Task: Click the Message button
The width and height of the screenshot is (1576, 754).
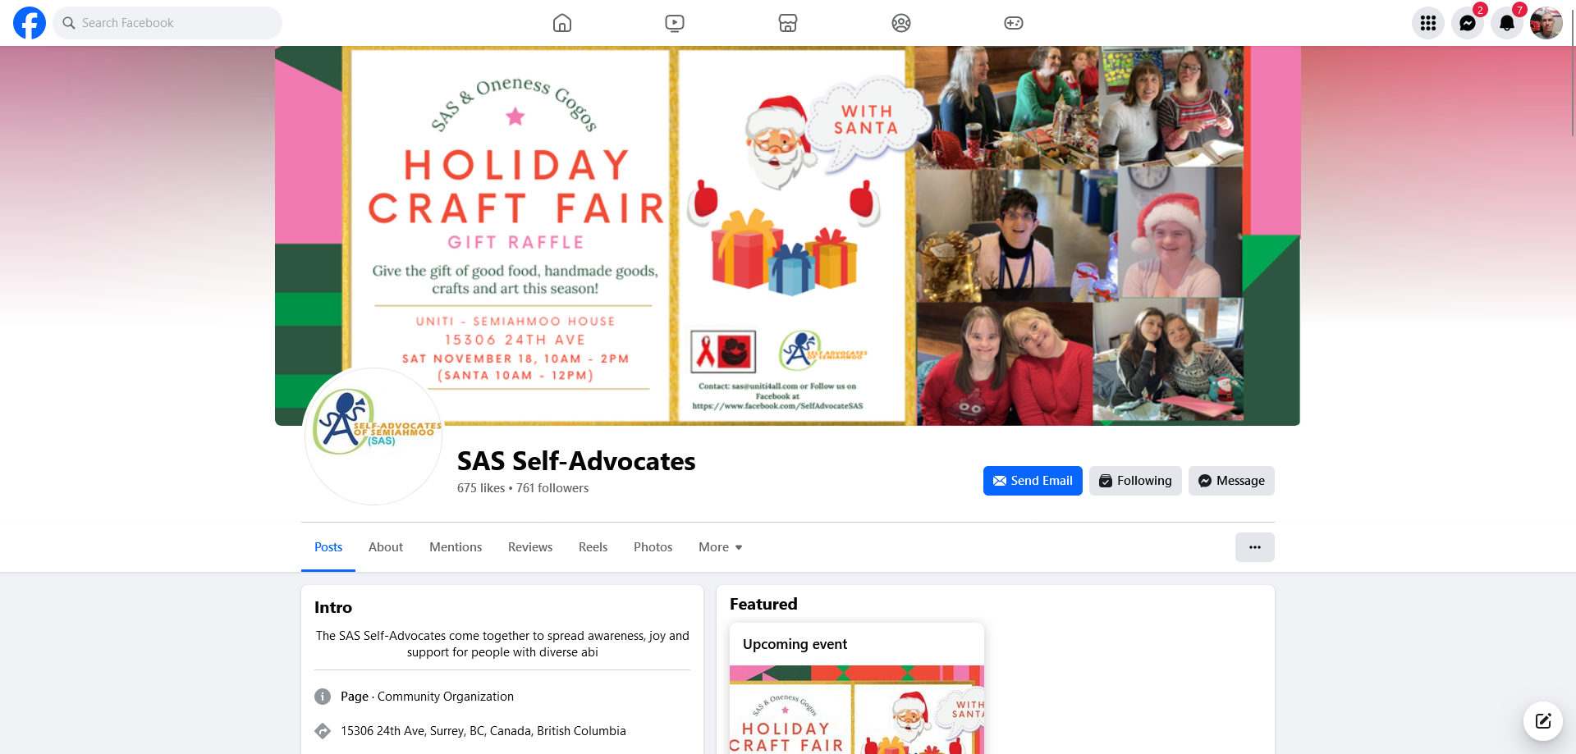Action: 1231,481
